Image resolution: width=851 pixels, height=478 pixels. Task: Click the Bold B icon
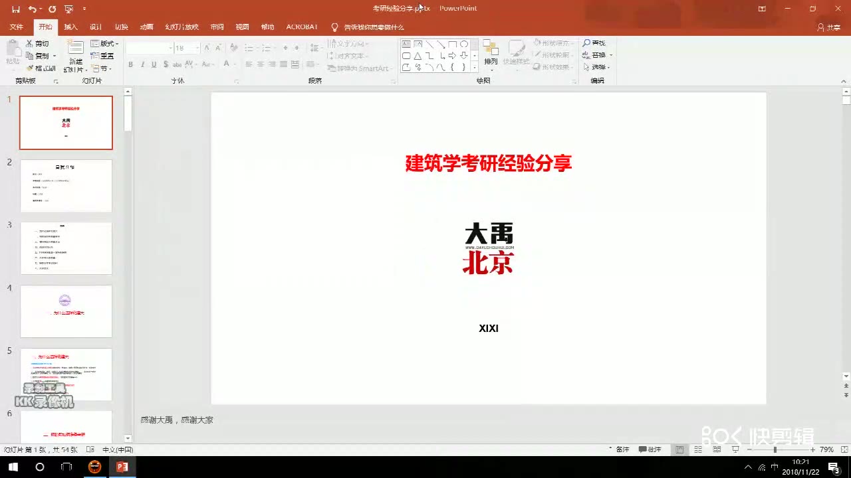[x=130, y=64]
